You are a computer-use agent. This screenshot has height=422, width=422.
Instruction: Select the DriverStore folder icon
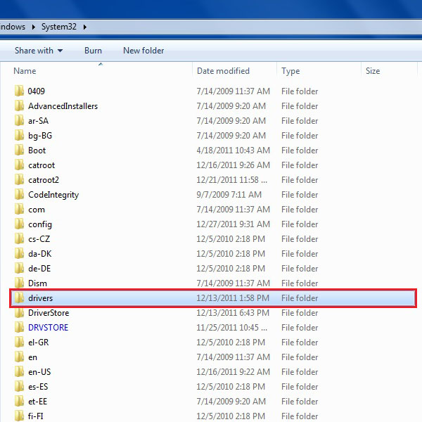point(19,313)
